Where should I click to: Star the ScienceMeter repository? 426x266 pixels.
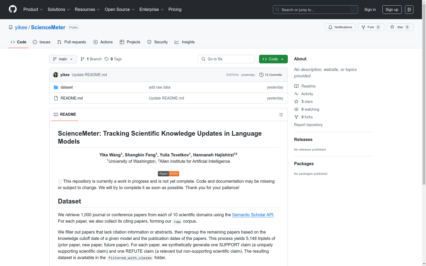(400, 27)
